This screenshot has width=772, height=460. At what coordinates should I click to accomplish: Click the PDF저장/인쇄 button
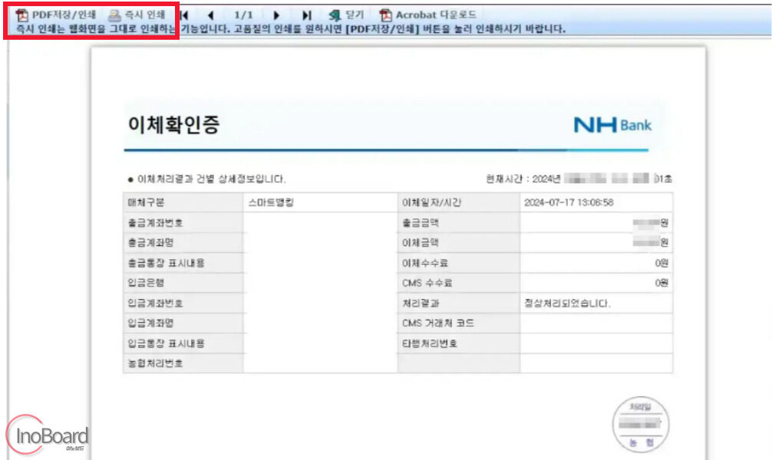(x=55, y=15)
